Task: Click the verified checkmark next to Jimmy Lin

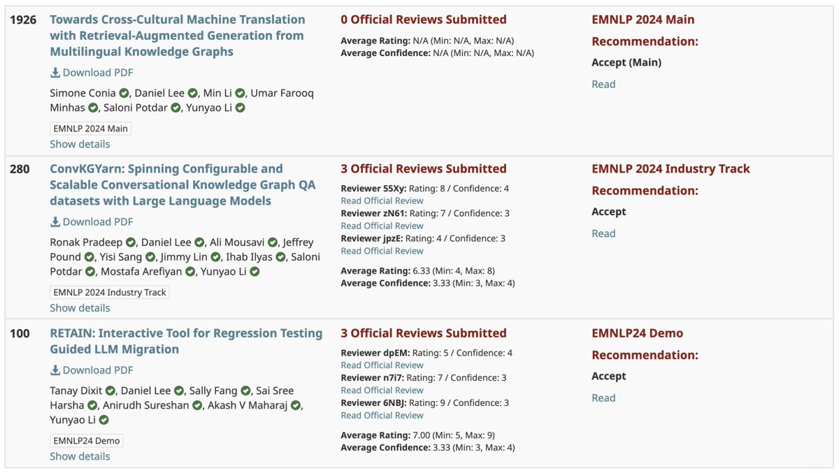Action: point(215,257)
